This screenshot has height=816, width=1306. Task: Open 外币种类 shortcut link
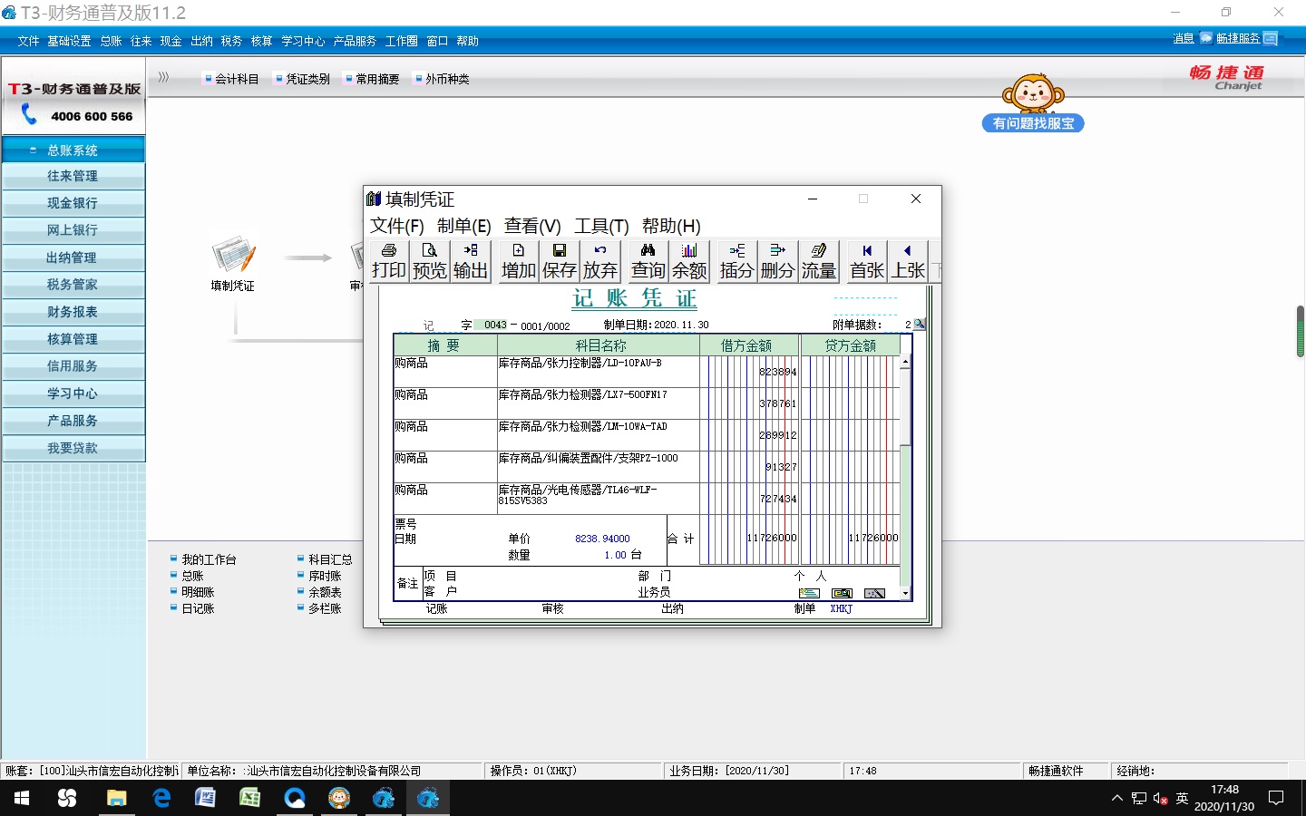447,79
